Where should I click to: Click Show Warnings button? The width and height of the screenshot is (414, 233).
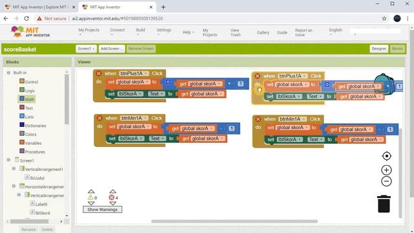pyautogui.click(x=102, y=210)
